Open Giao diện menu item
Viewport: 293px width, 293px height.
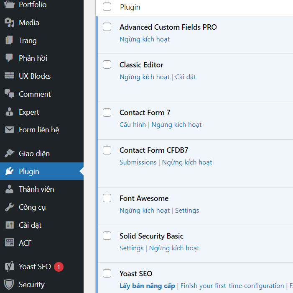42,154
